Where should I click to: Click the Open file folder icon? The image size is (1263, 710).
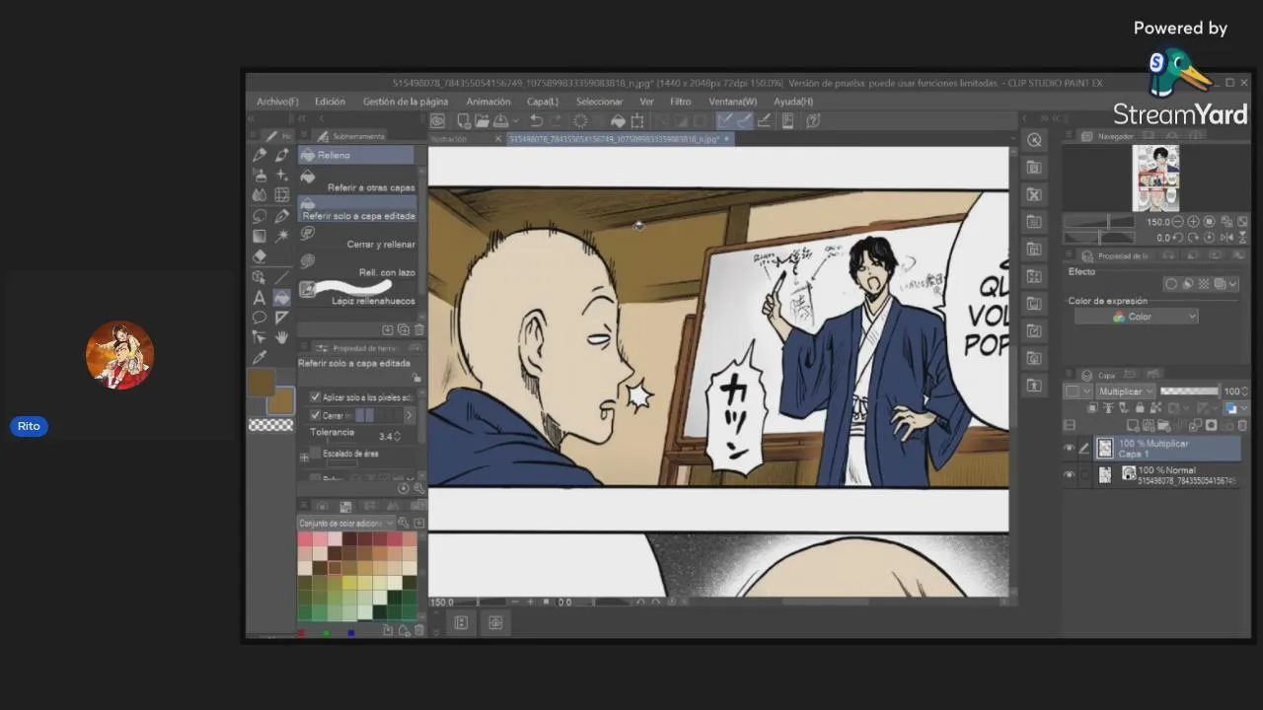click(482, 120)
